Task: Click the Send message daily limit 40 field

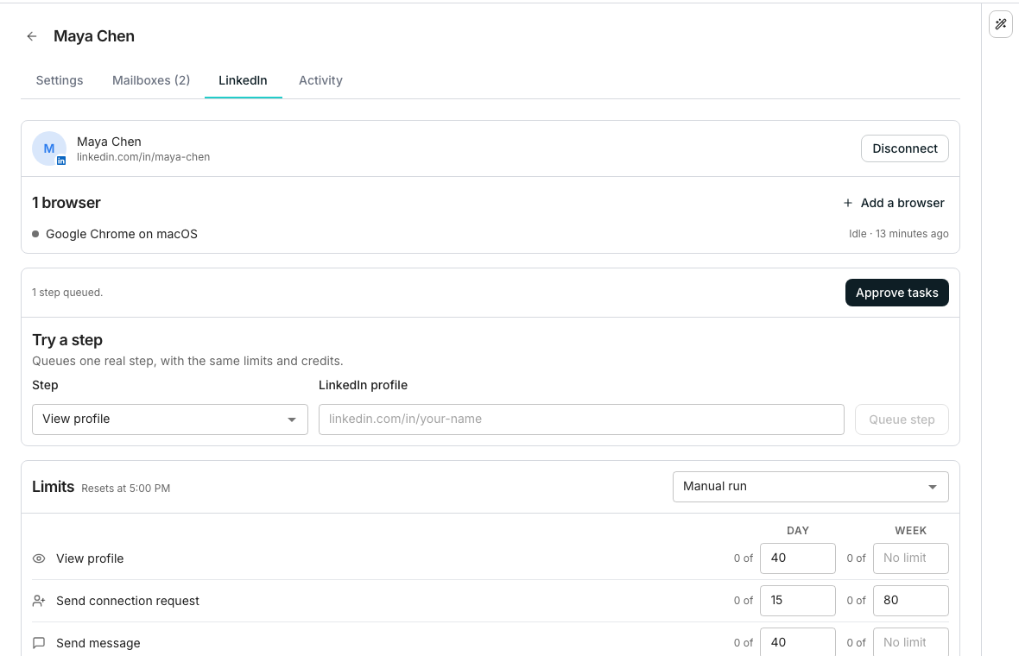Action: pyautogui.click(x=797, y=642)
